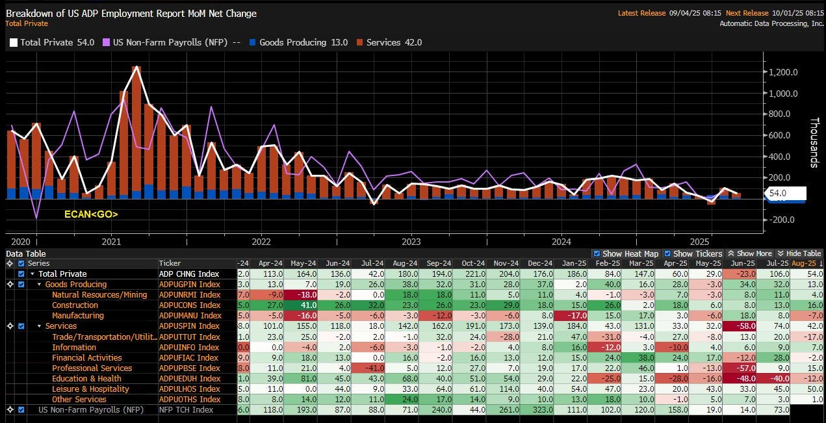The height and width of the screenshot is (423, 826).
Task: Select the Financial Activities row
Action: [x=86, y=357]
